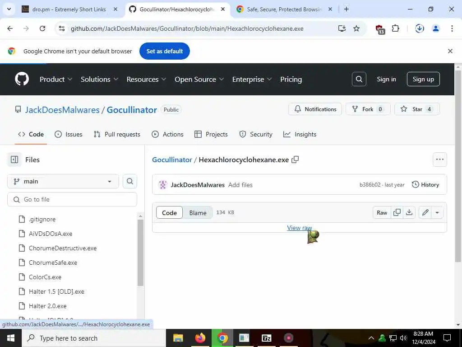Collapse the Files side panel icon
The image size is (462, 347).
[14, 159]
